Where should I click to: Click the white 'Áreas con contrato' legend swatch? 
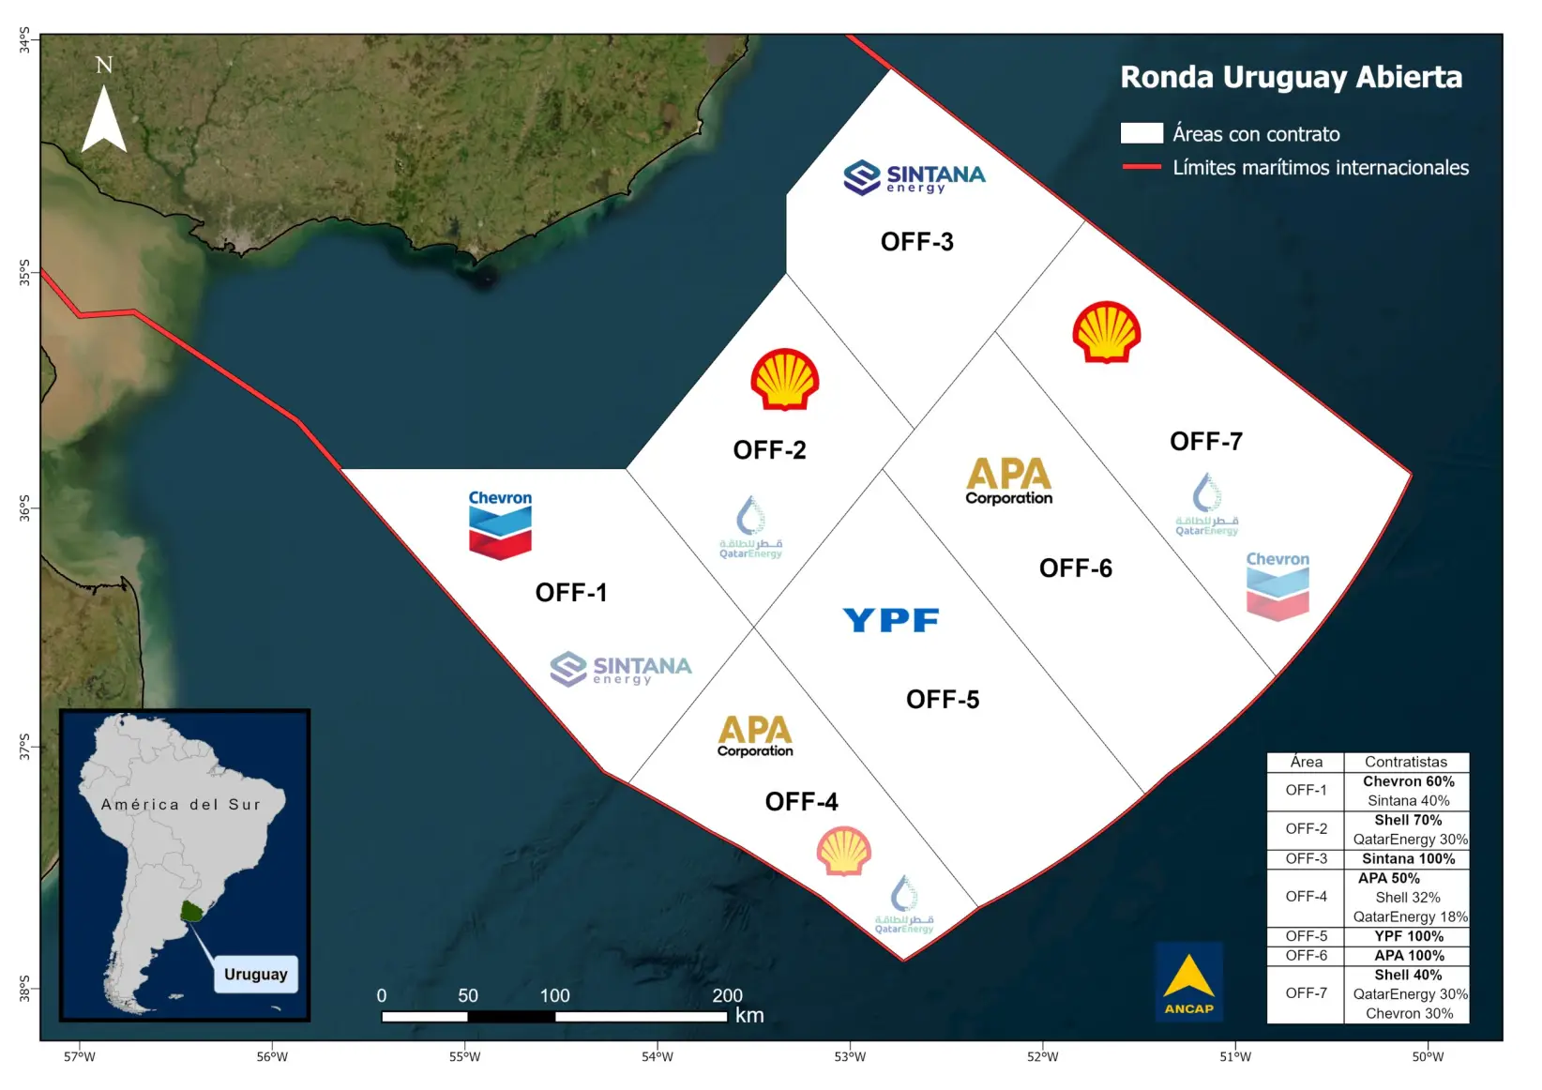(x=1141, y=133)
